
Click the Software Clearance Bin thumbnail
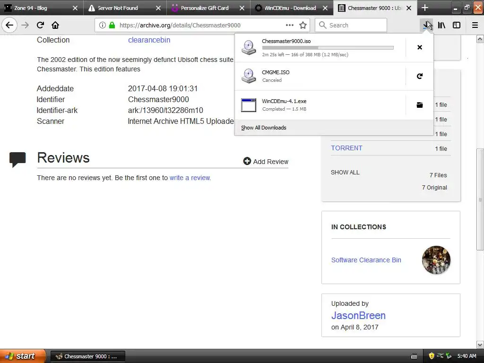pos(436,260)
